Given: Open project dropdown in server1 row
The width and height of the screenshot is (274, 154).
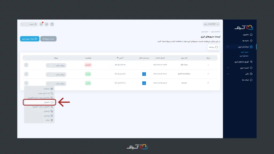Looking at the screenshot, I should [56, 83].
